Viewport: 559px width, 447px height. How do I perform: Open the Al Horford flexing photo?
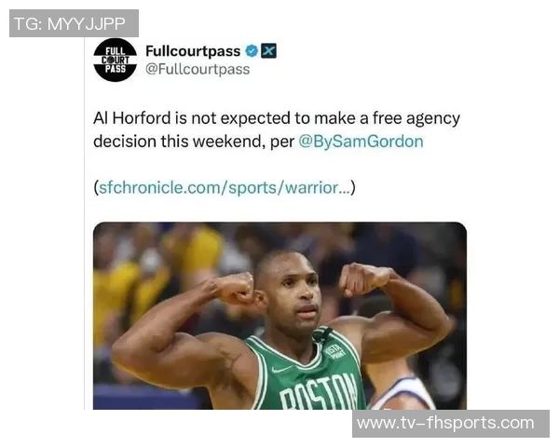coord(279,316)
